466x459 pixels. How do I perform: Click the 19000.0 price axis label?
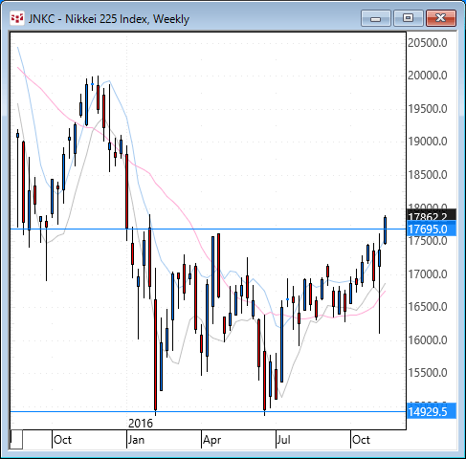coord(428,142)
